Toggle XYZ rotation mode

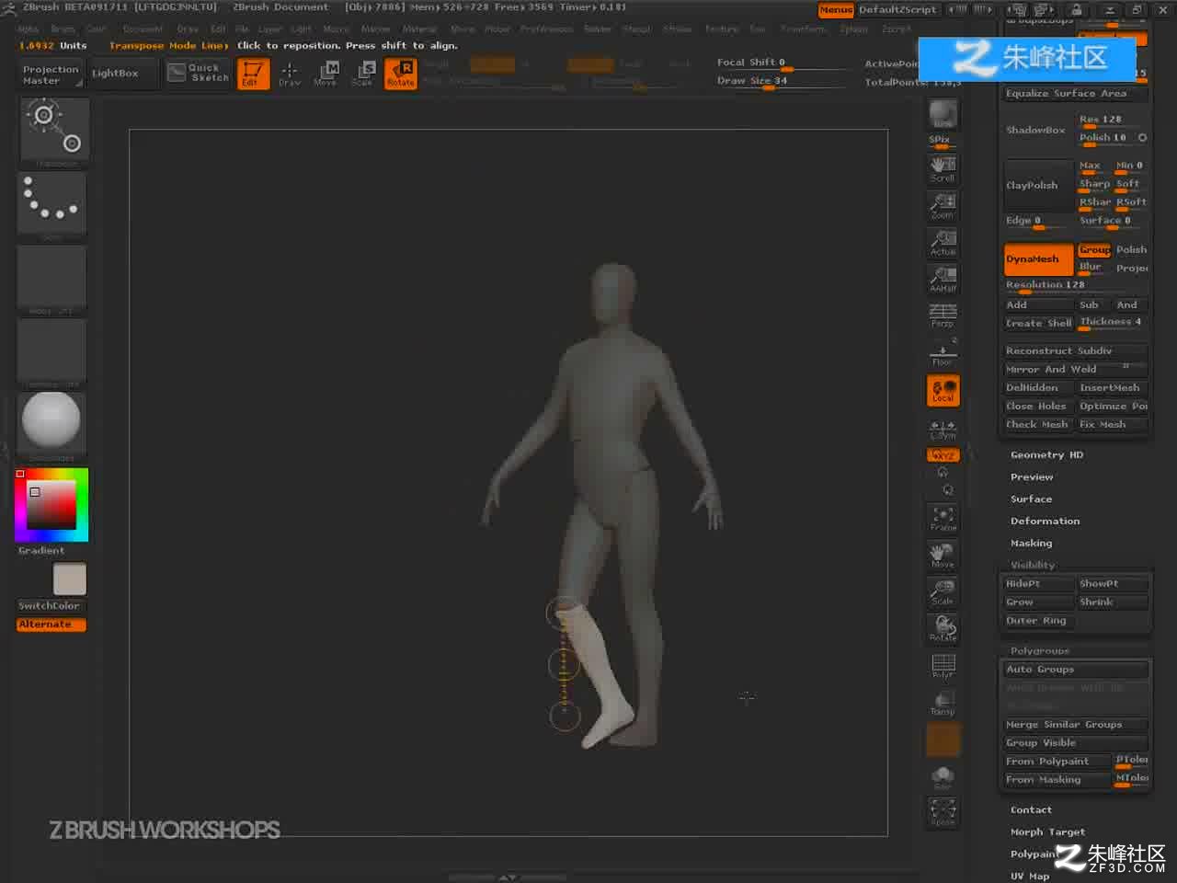[943, 455]
